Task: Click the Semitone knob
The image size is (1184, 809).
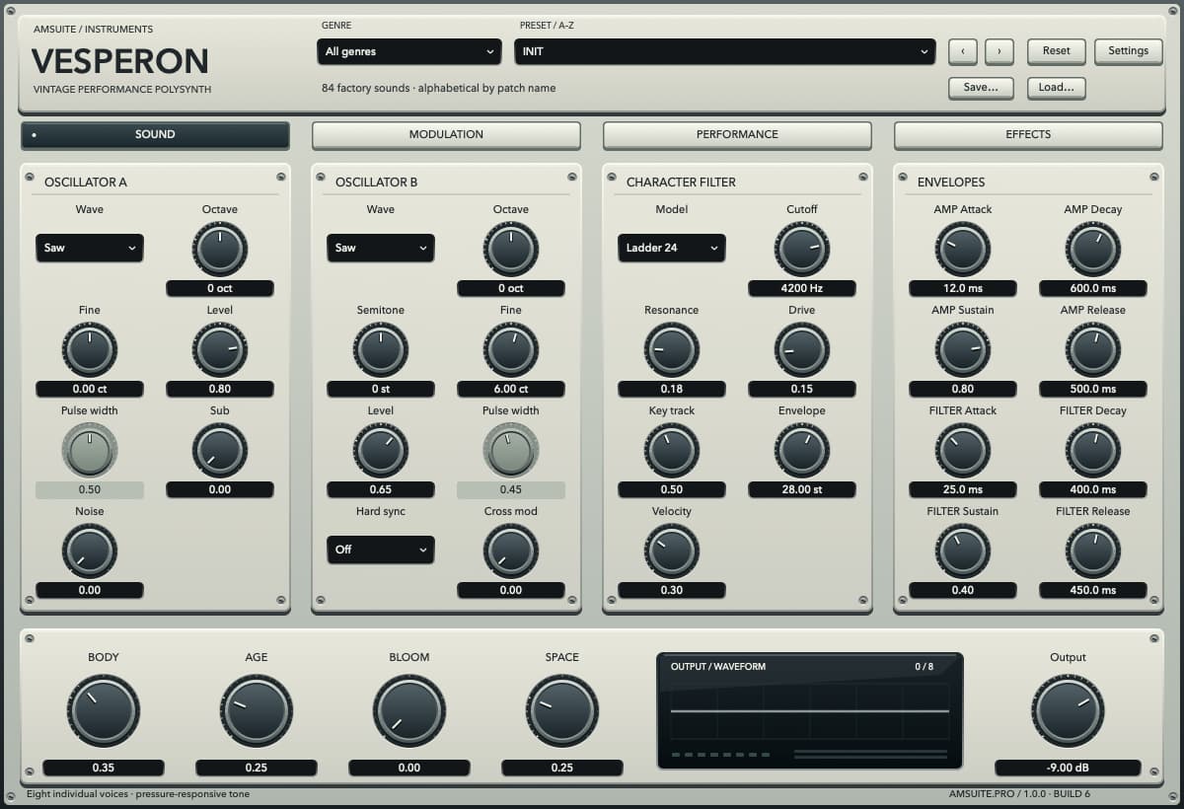Action: point(381,349)
